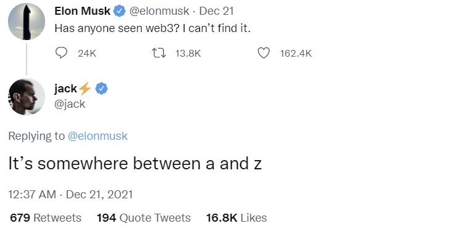The width and height of the screenshot is (451, 234).
Task: Open jack's profile avatar photo
Action: 27,97
